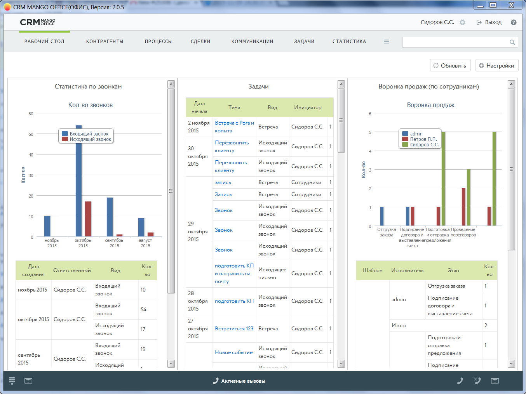Screen dimensions: 526x394
Task: Click scroll-down arrow of Задачи panel
Action: [341, 364]
